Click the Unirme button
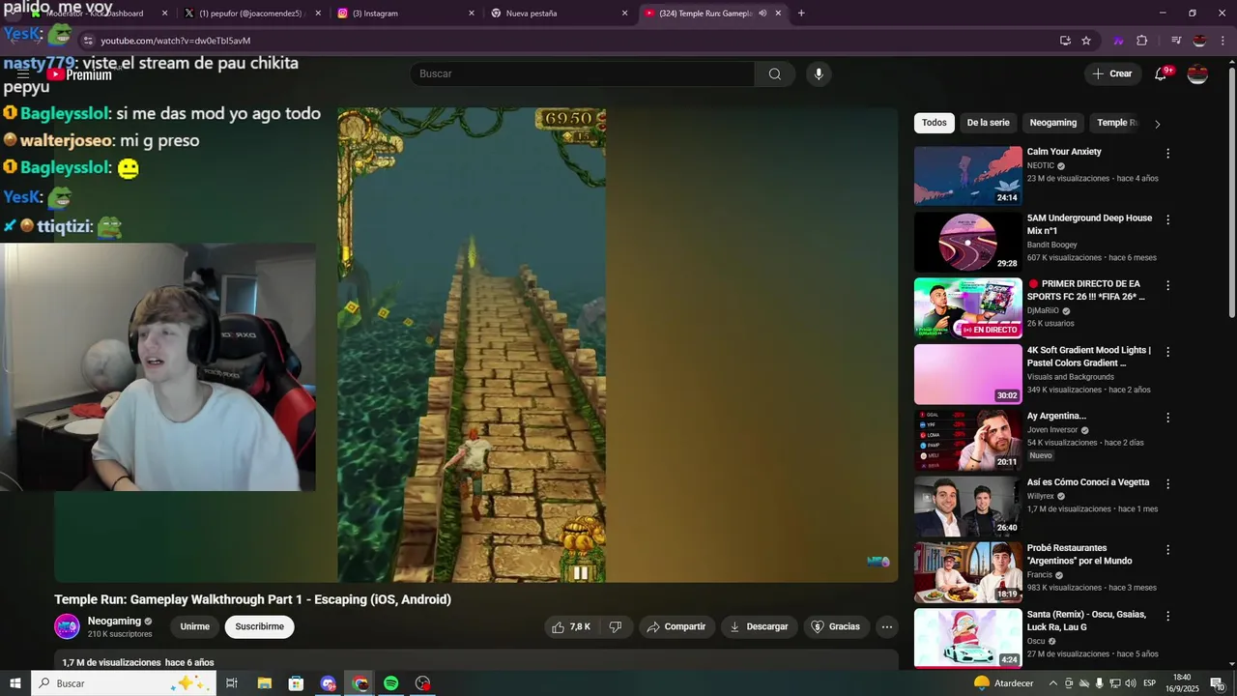Screen dimensions: 1237x696 [194, 626]
